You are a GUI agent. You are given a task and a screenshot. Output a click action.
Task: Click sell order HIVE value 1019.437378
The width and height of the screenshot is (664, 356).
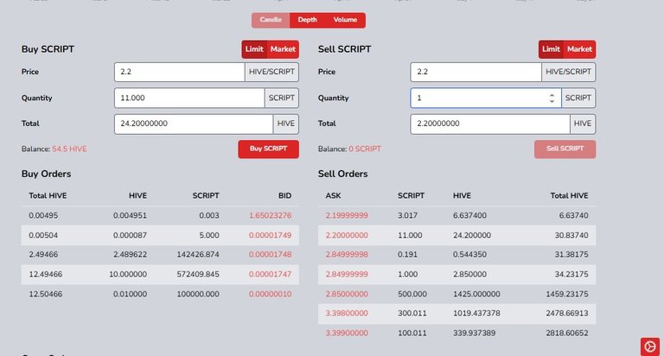pos(476,314)
